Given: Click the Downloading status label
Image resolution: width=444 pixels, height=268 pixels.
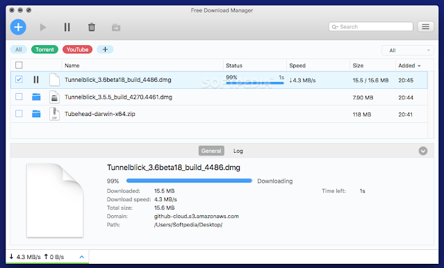Looking at the screenshot, I should (x=275, y=181).
